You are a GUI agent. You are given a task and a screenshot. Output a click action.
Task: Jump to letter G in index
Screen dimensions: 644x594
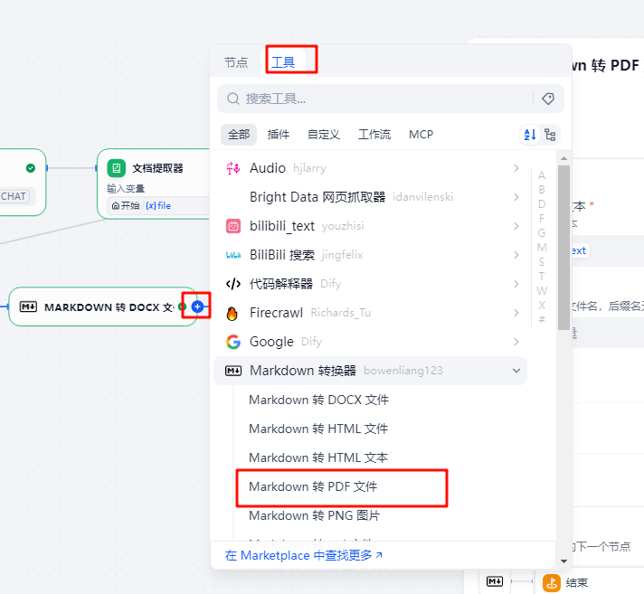tap(542, 233)
